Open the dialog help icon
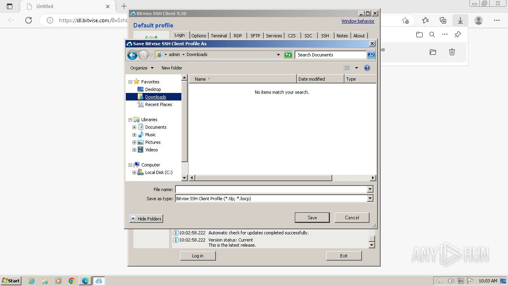This screenshot has height=286, width=508. point(367,68)
